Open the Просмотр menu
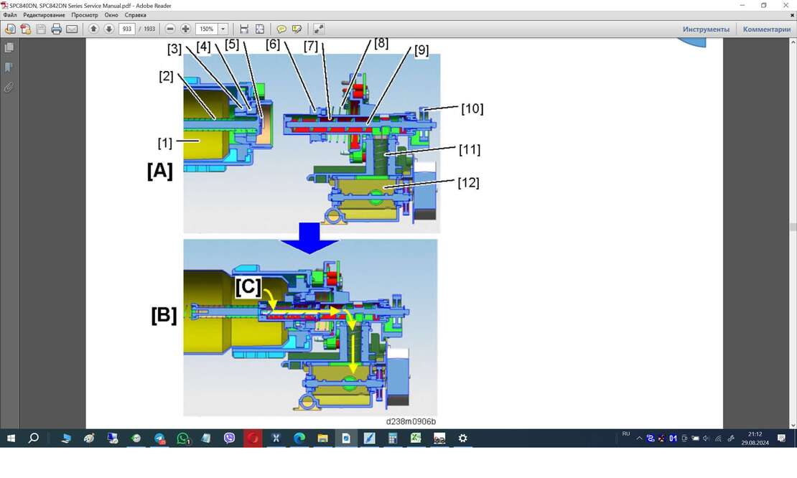 (x=85, y=15)
